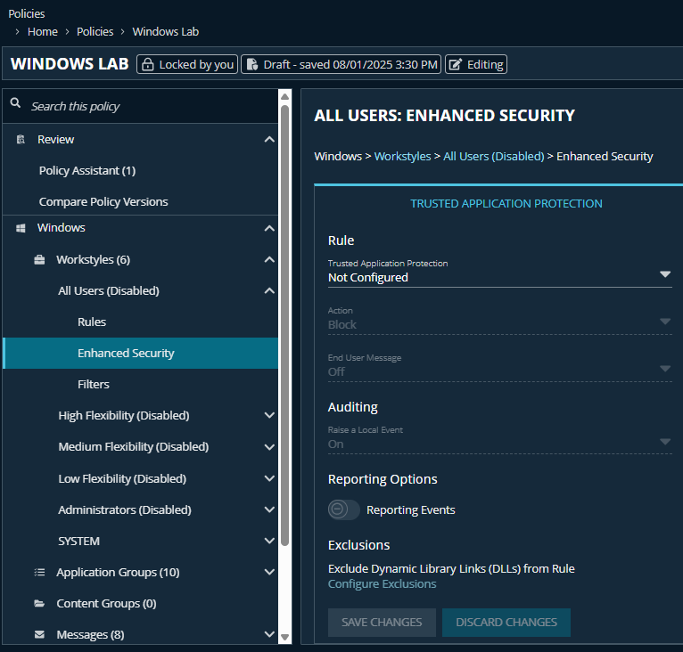Click the Locked by you badge

coord(187,64)
